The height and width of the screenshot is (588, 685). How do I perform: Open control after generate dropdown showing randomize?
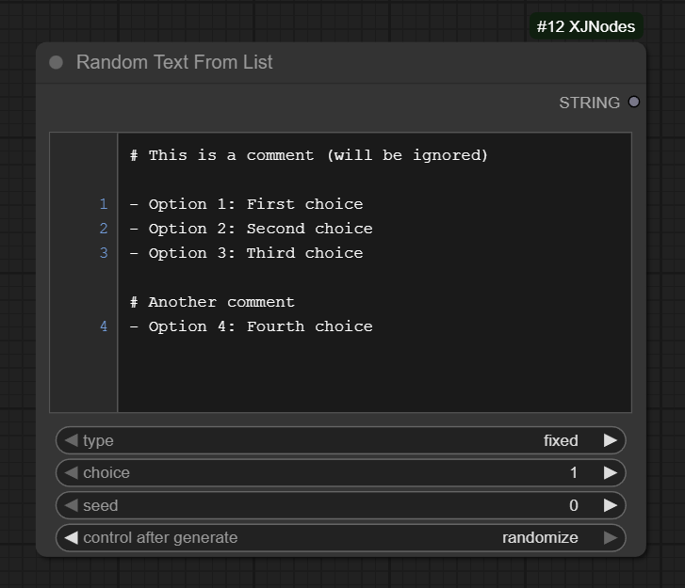pos(341,537)
